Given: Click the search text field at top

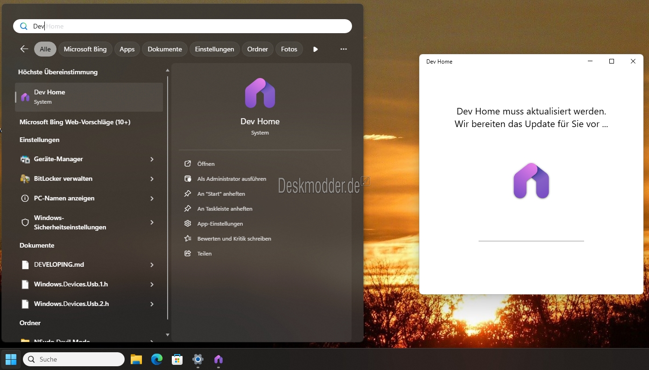Looking at the screenshot, I should 183,26.
